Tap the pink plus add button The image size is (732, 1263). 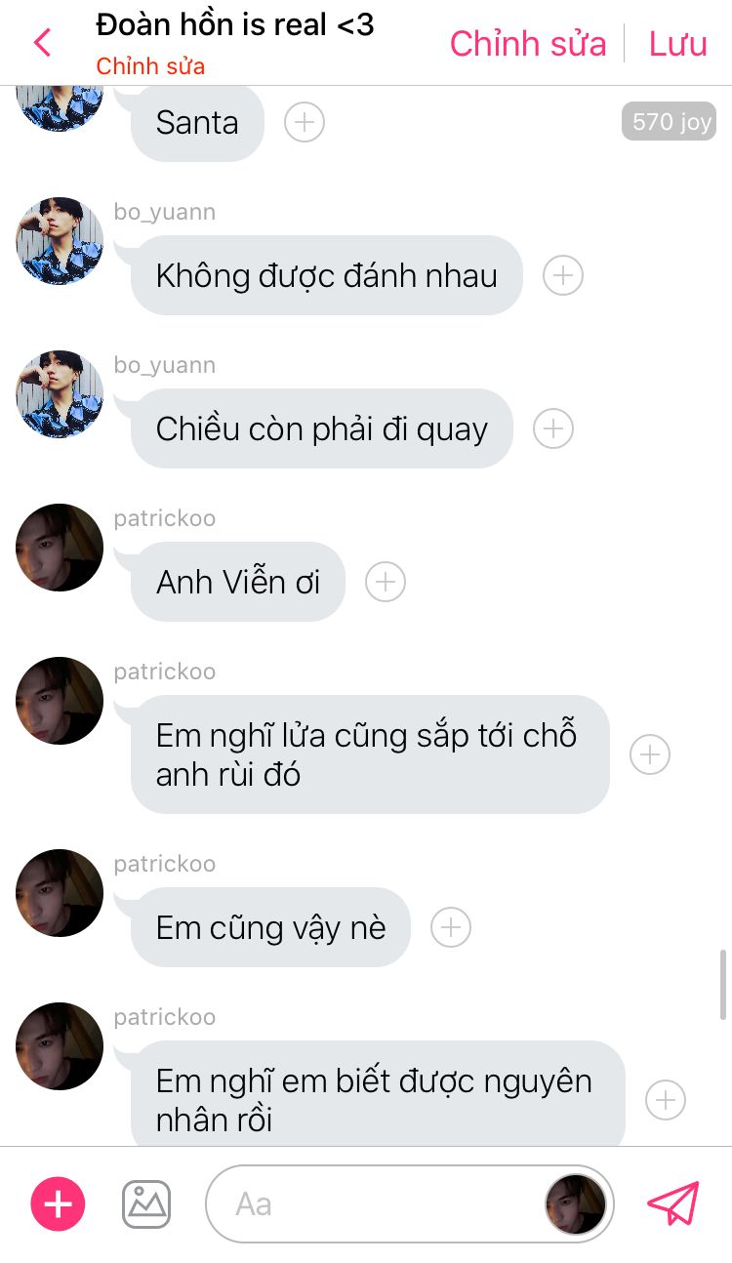pyautogui.click(x=59, y=1203)
